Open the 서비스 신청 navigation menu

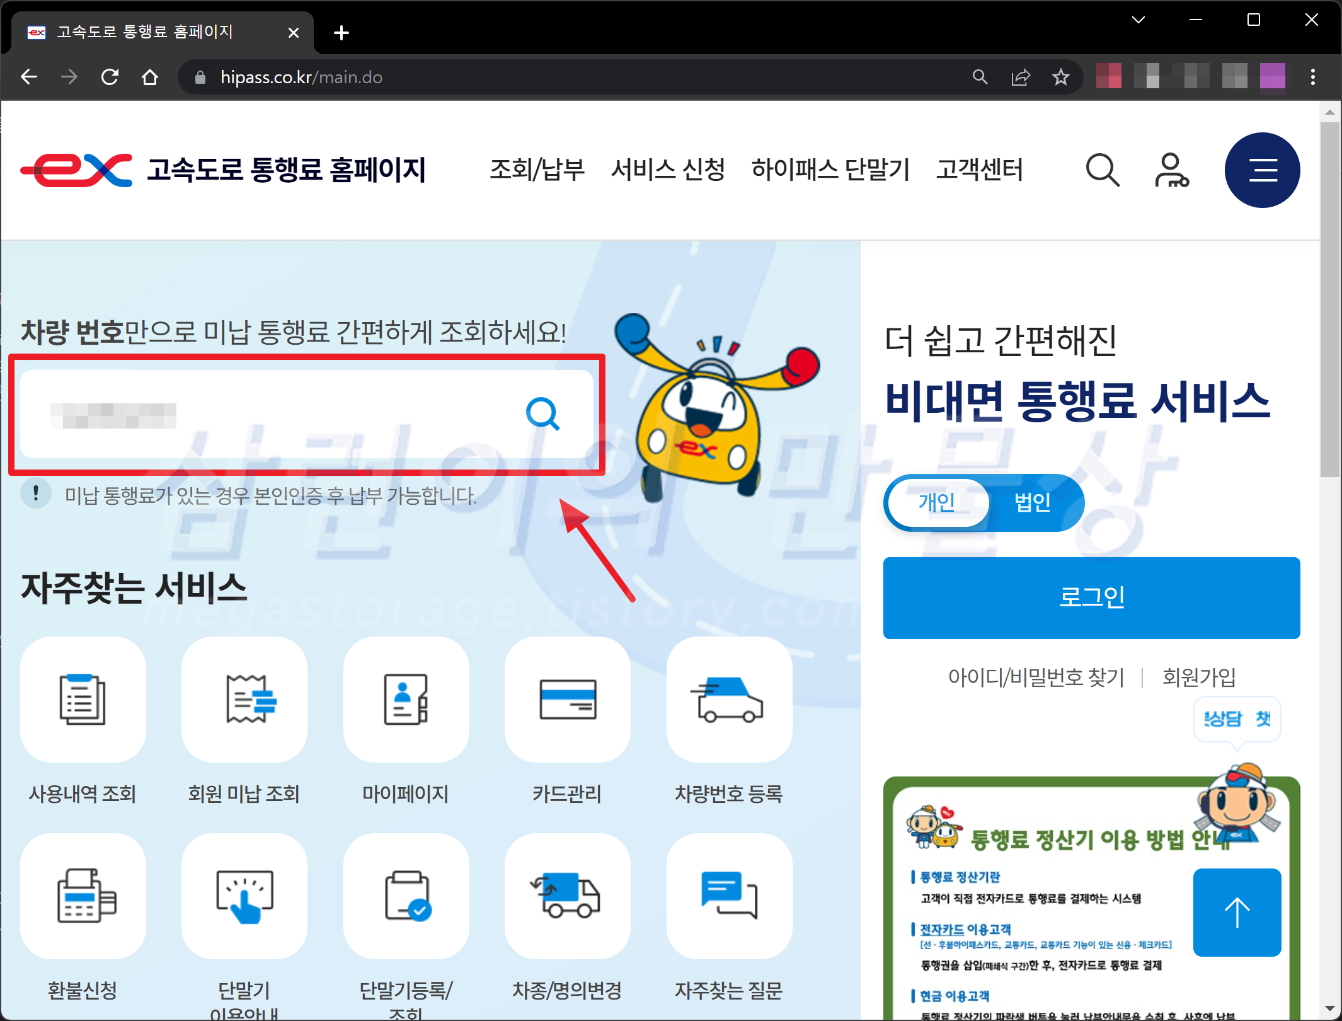(668, 170)
